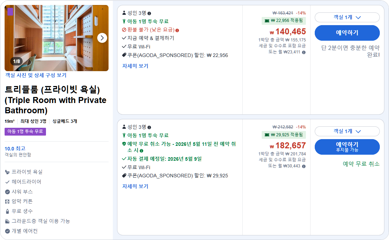Open the first 객실 1개 dropdown
The height and width of the screenshot is (240, 389).
347,18
